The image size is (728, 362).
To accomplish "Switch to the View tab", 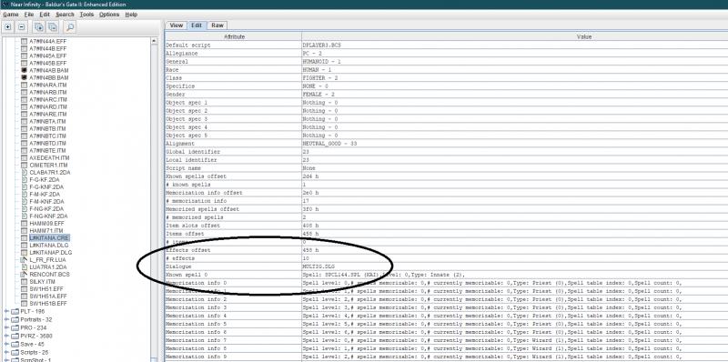I will 176,25.
